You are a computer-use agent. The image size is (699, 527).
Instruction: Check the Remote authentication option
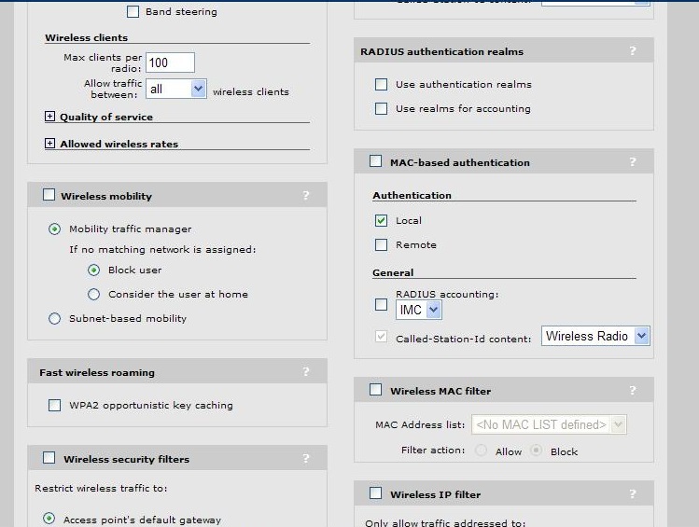(381, 244)
